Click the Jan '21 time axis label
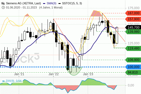 point(19,74)
